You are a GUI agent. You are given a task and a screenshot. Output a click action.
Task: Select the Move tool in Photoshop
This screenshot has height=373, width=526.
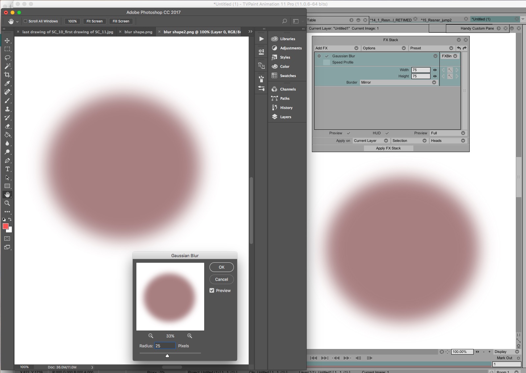pyautogui.click(x=7, y=40)
